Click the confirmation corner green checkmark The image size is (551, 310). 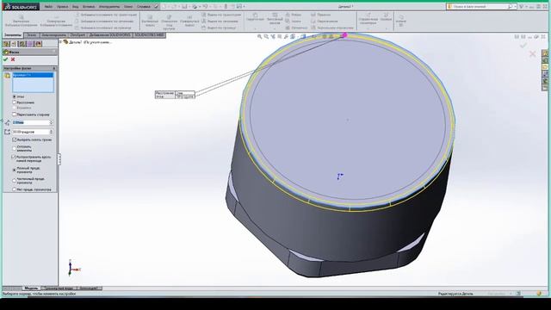523,46
